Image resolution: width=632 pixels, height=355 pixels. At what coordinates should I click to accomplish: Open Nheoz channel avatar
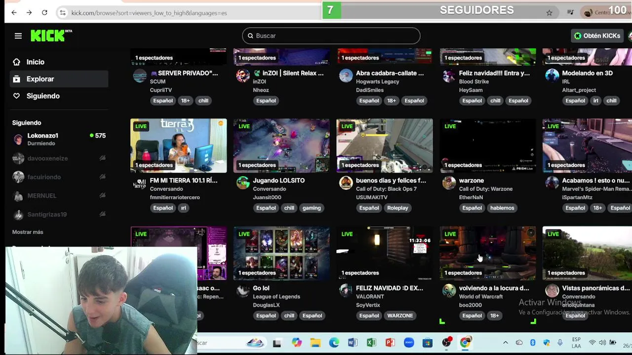pos(243,76)
